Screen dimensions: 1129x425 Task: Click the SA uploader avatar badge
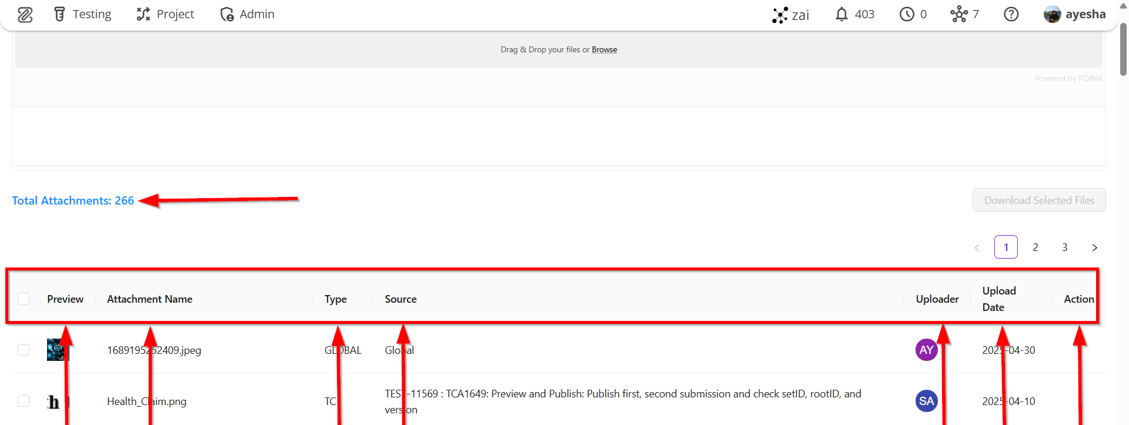926,401
